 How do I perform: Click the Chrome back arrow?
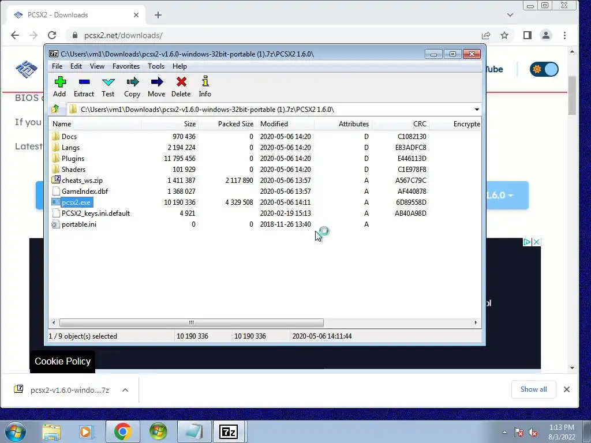pos(15,35)
